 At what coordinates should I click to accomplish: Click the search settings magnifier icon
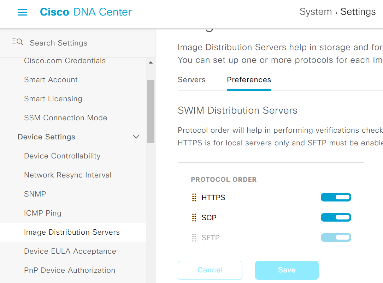coord(18,42)
